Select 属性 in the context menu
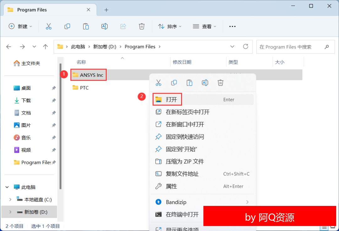This screenshot has width=339, height=231. point(171,186)
